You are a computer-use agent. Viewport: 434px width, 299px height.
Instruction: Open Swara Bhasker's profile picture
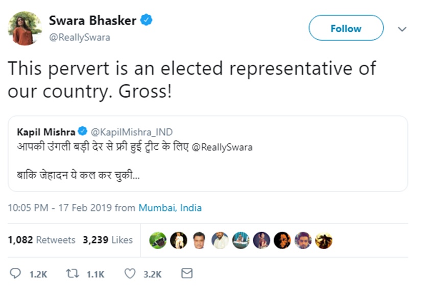[25, 28]
